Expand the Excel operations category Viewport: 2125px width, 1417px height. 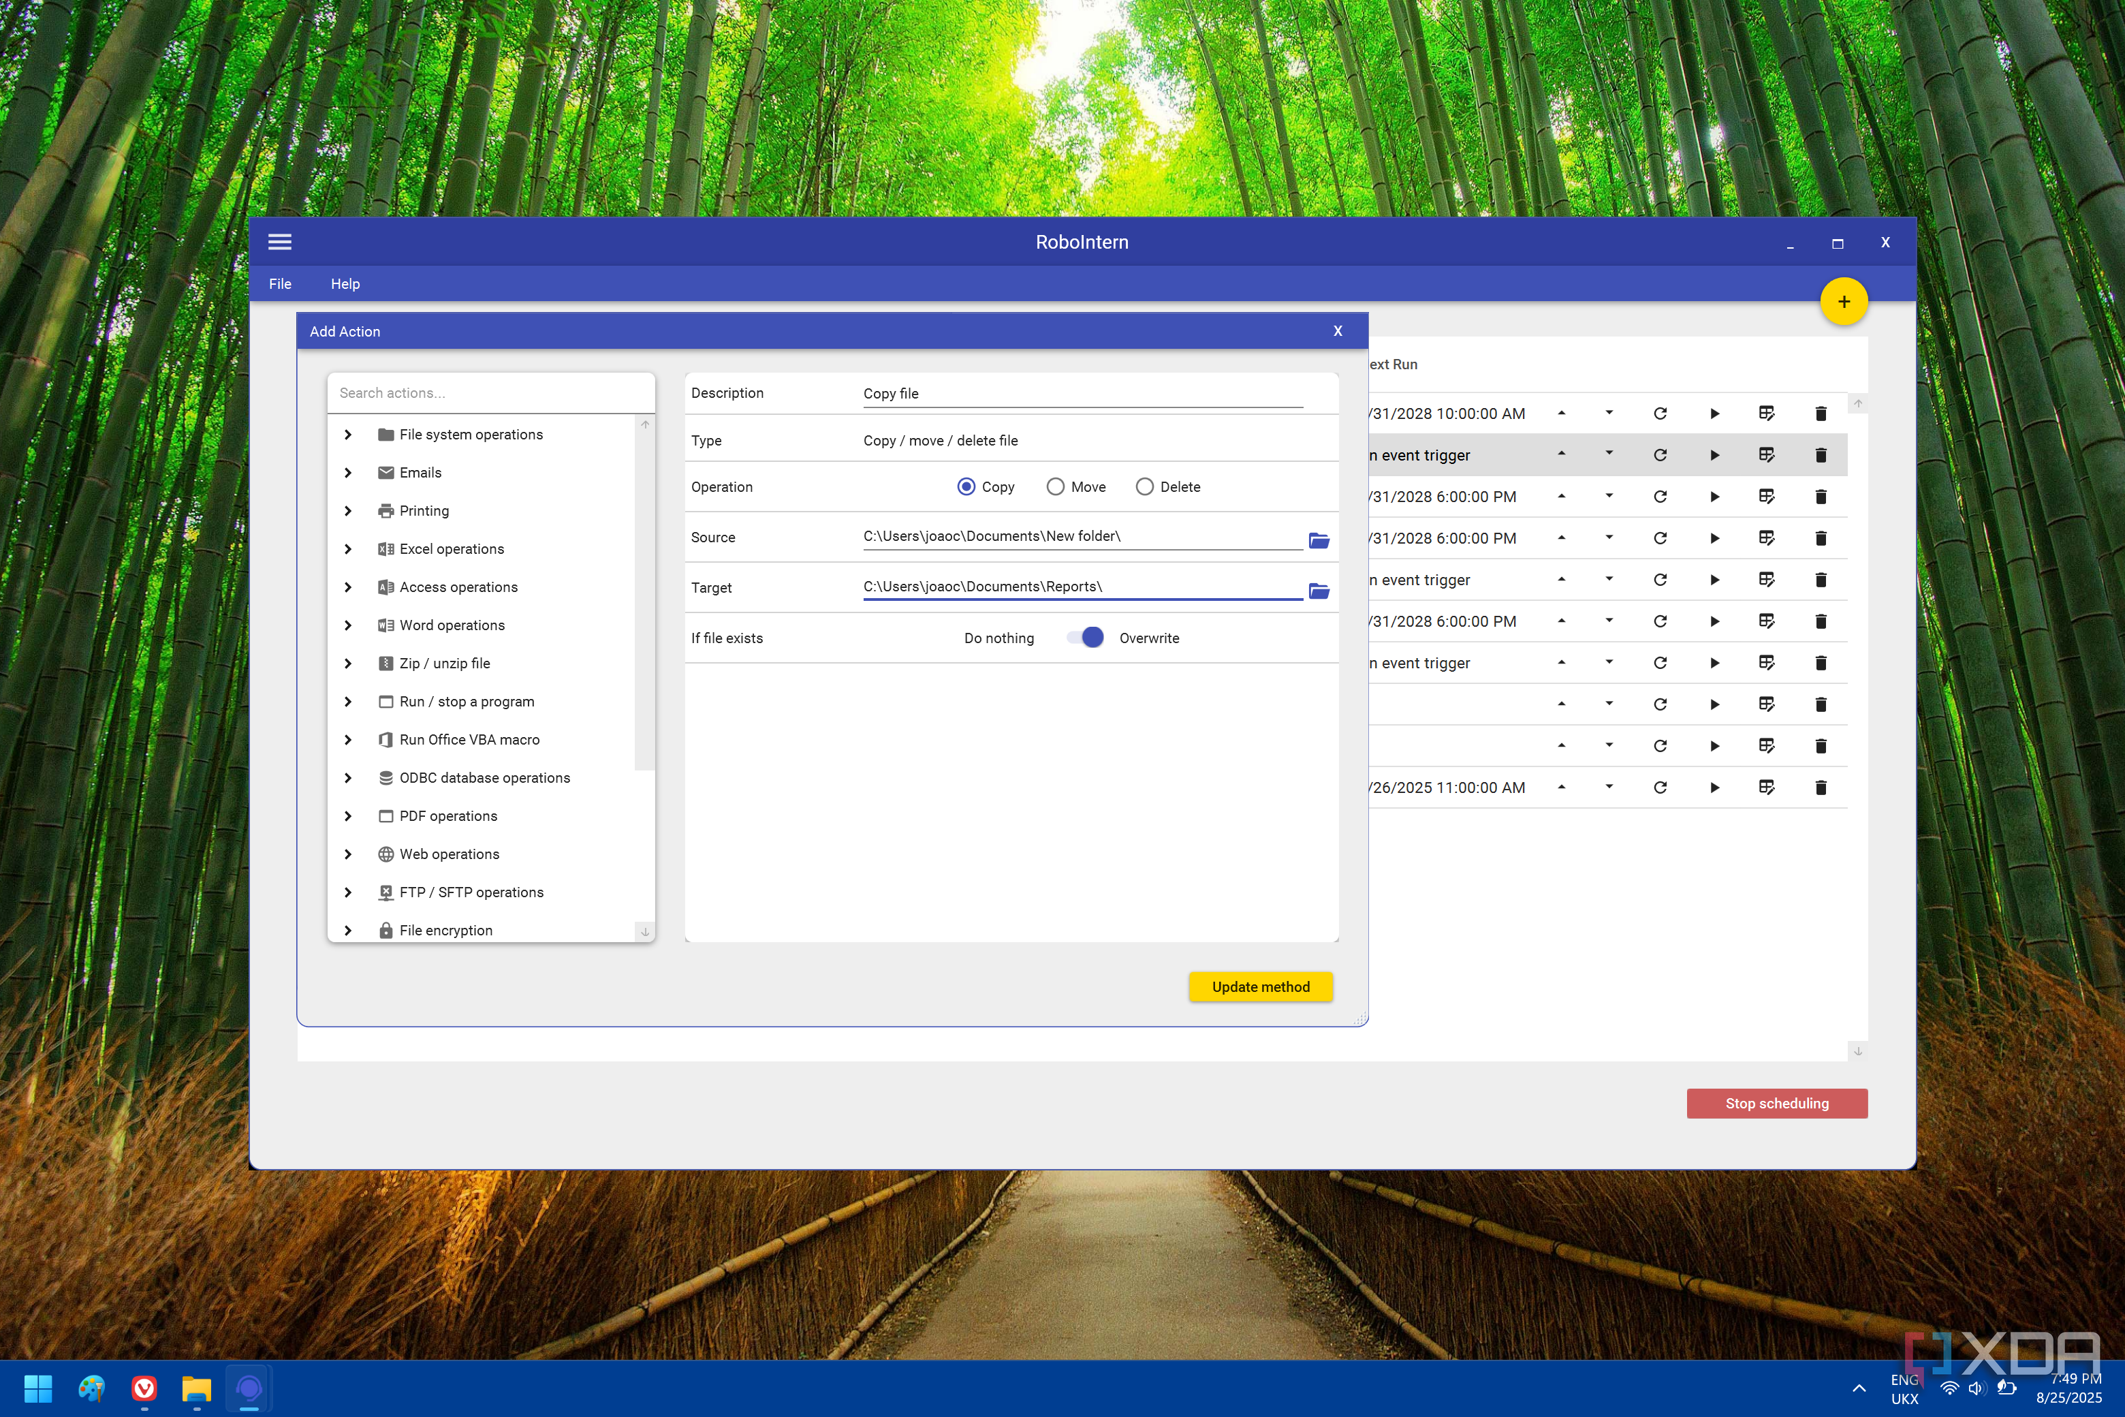348,548
